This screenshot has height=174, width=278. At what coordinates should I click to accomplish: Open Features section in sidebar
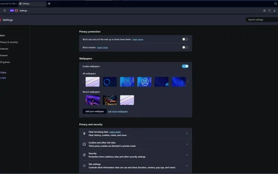(4, 49)
